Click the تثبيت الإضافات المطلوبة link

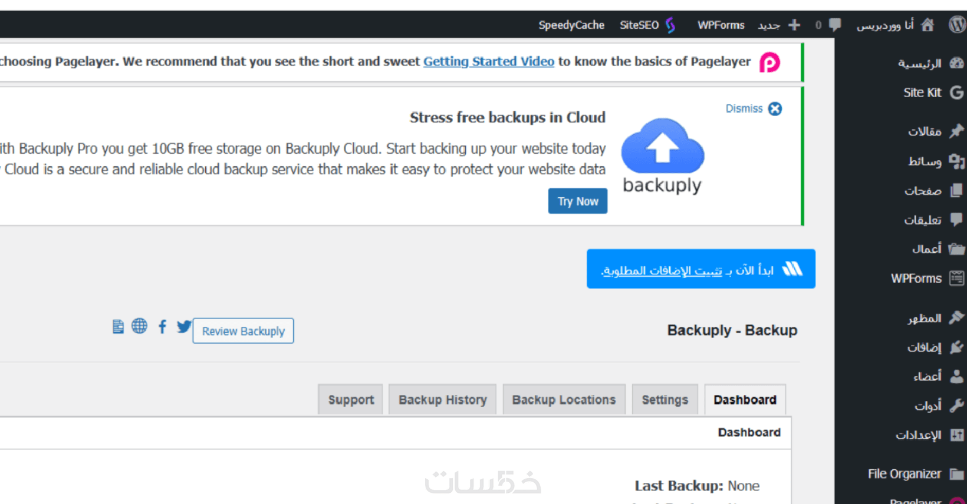coord(662,270)
